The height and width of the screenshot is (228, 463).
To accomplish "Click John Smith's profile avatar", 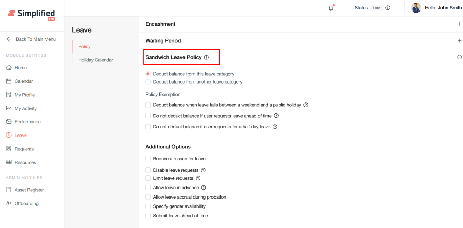I will click(x=416, y=8).
